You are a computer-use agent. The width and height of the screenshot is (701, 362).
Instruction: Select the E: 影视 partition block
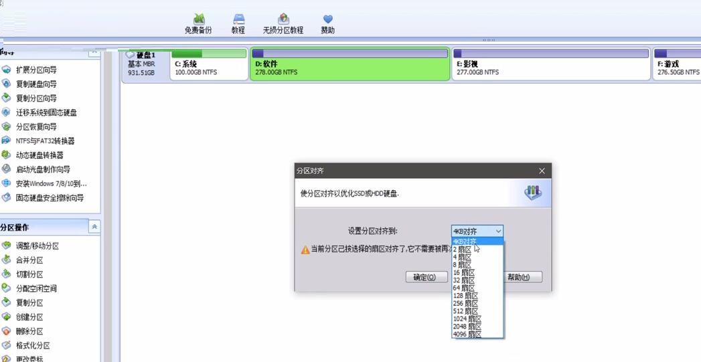[551, 64]
